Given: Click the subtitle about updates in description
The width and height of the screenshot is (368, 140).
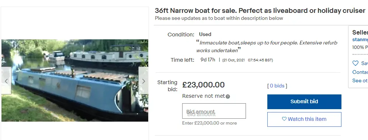Looking at the screenshot, I should [219, 18].
